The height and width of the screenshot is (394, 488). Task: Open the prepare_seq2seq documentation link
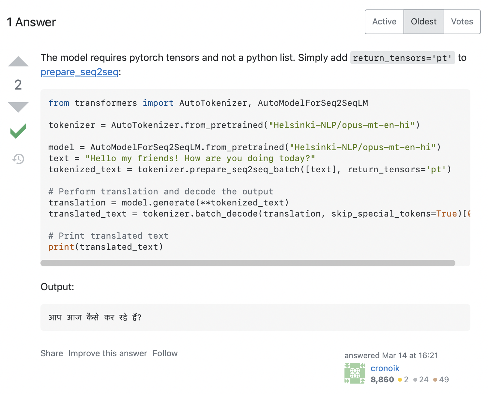coord(79,72)
